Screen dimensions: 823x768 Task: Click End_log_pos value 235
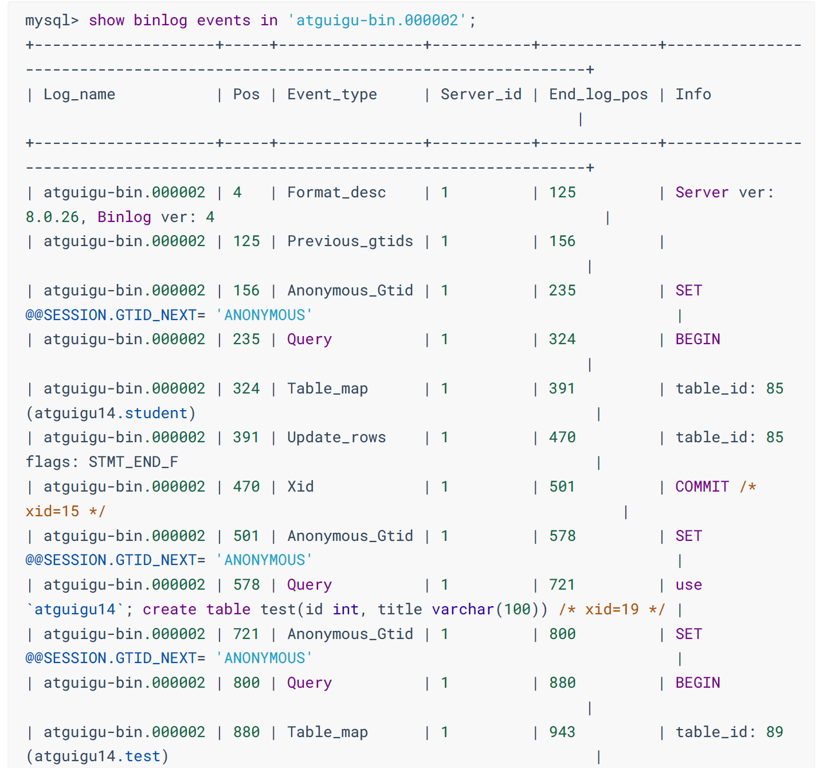coord(562,291)
